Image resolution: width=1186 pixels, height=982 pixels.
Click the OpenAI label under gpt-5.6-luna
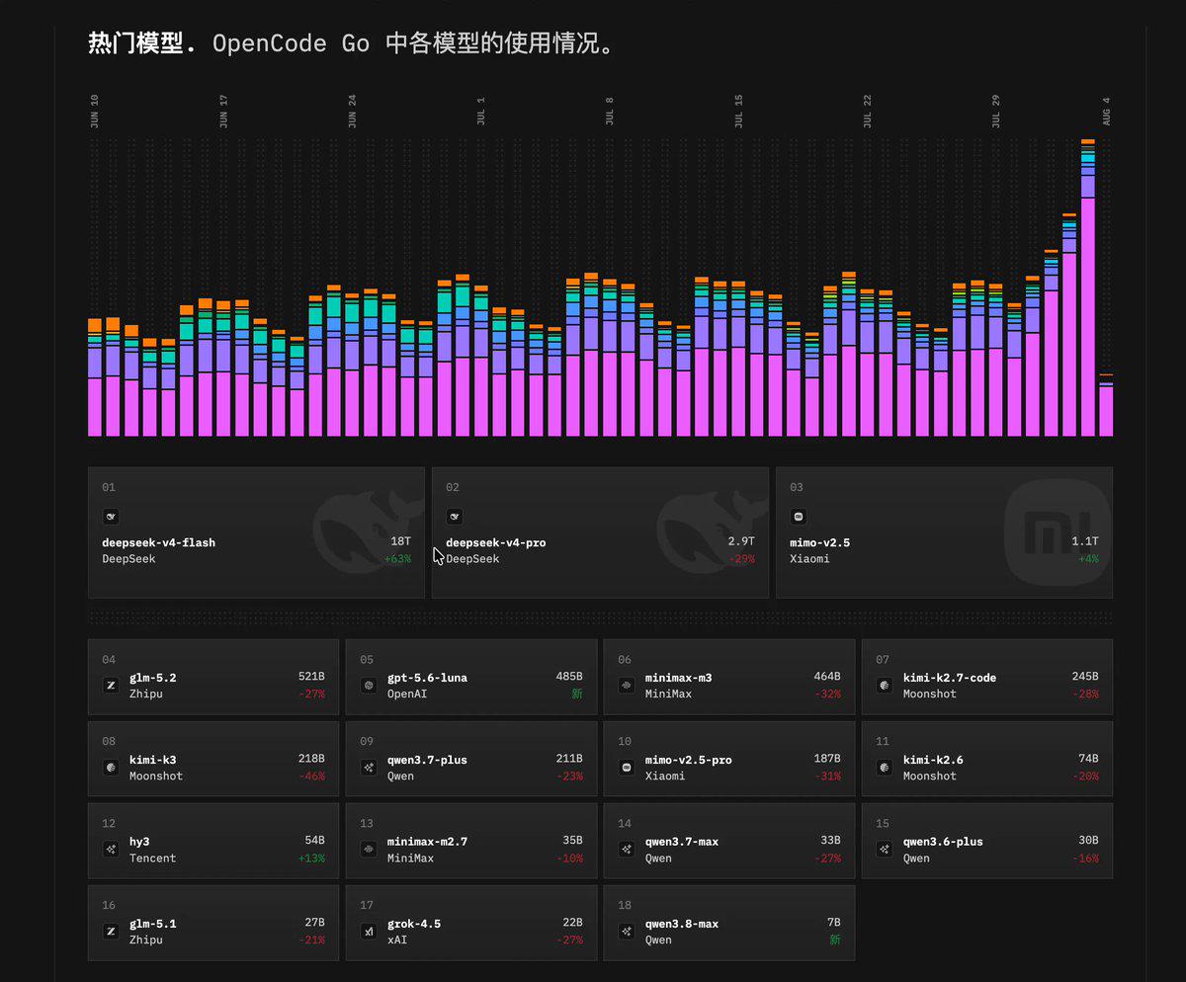pos(407,695)
